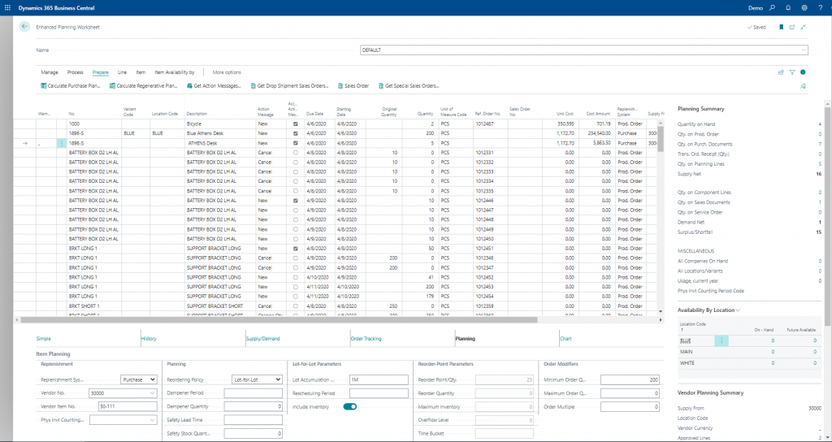
Task: Uncheck Accept Action Message for Bicycle row
Action: coord(296,123)
